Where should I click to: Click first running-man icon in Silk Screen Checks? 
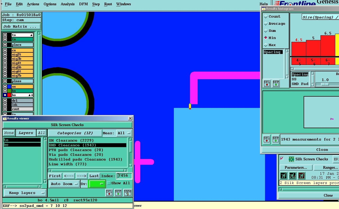tap(284, 176)
